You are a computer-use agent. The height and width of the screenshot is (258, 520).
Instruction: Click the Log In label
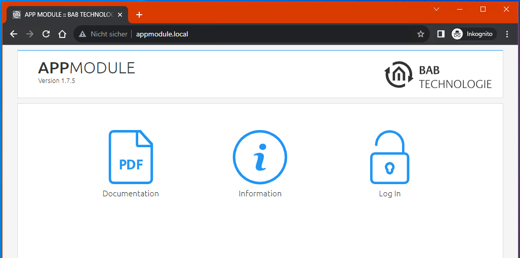(x=390, y=194)
